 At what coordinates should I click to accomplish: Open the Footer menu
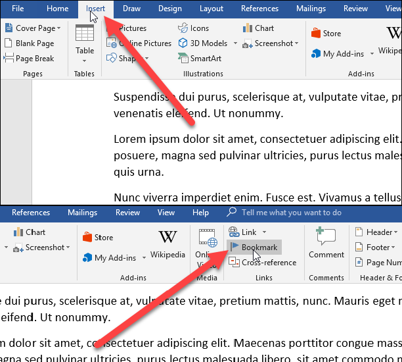pos(375,247)
